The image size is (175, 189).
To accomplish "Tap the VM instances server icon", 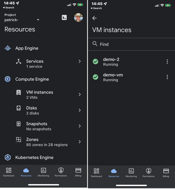I will [18, 93].
